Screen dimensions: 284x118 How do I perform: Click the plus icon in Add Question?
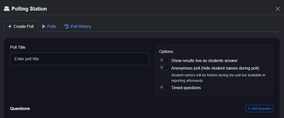click(249, 108)
